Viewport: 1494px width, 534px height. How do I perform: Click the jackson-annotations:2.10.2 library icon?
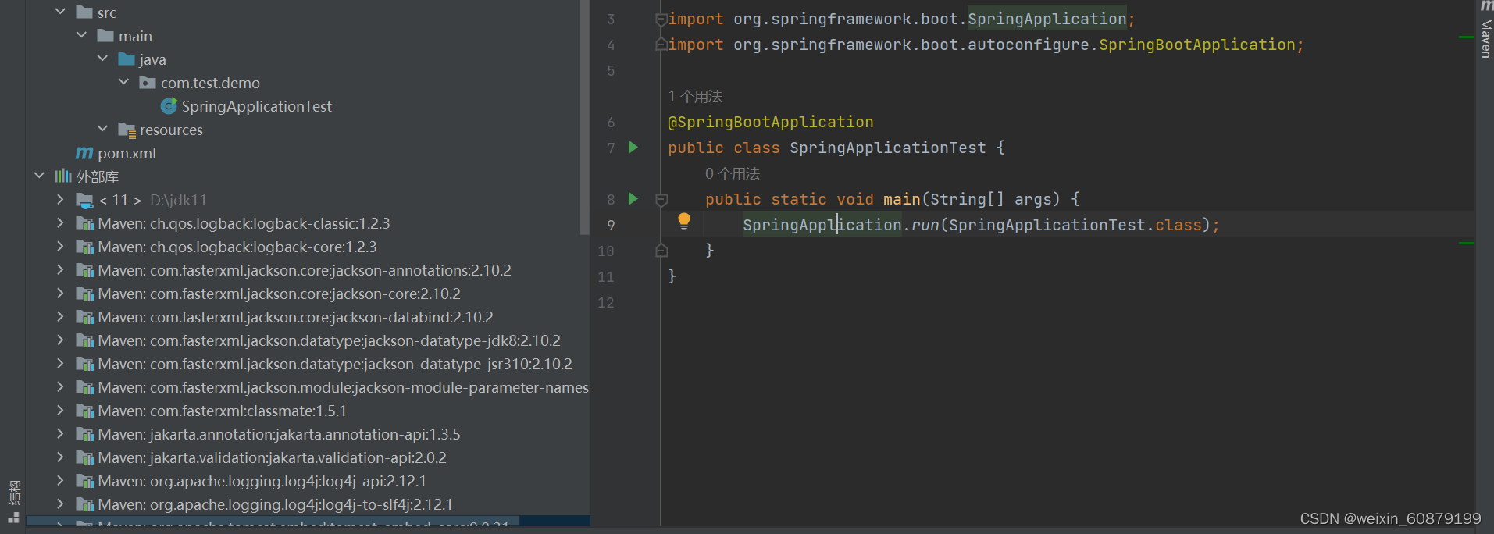click(84, 271)
